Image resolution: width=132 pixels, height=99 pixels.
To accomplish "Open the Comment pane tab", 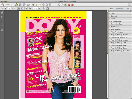I will [120, 8].
